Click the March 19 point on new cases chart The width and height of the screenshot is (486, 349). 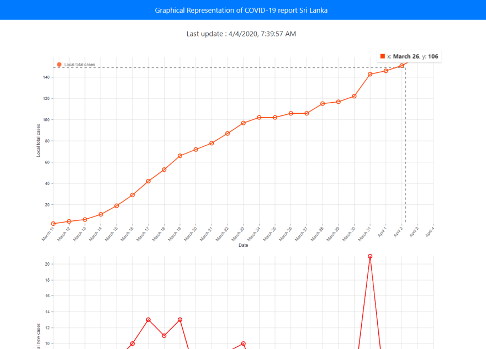pos(180,320)
